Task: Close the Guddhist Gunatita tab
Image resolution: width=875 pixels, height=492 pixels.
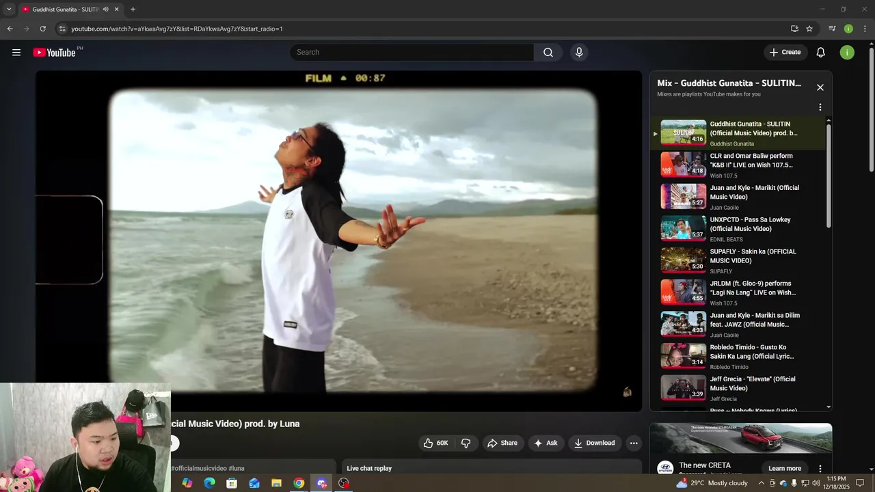Action: click(117, 10)
